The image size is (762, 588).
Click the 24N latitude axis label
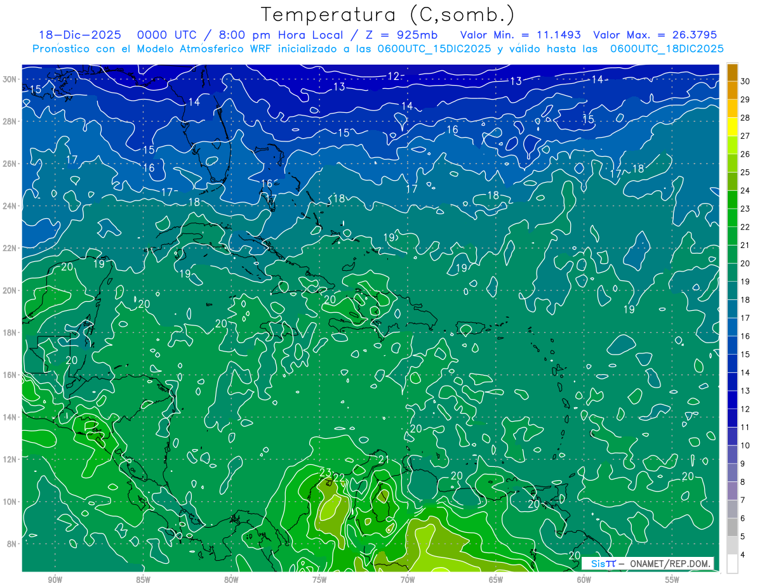pyautogui.click(x=10, y=206)
